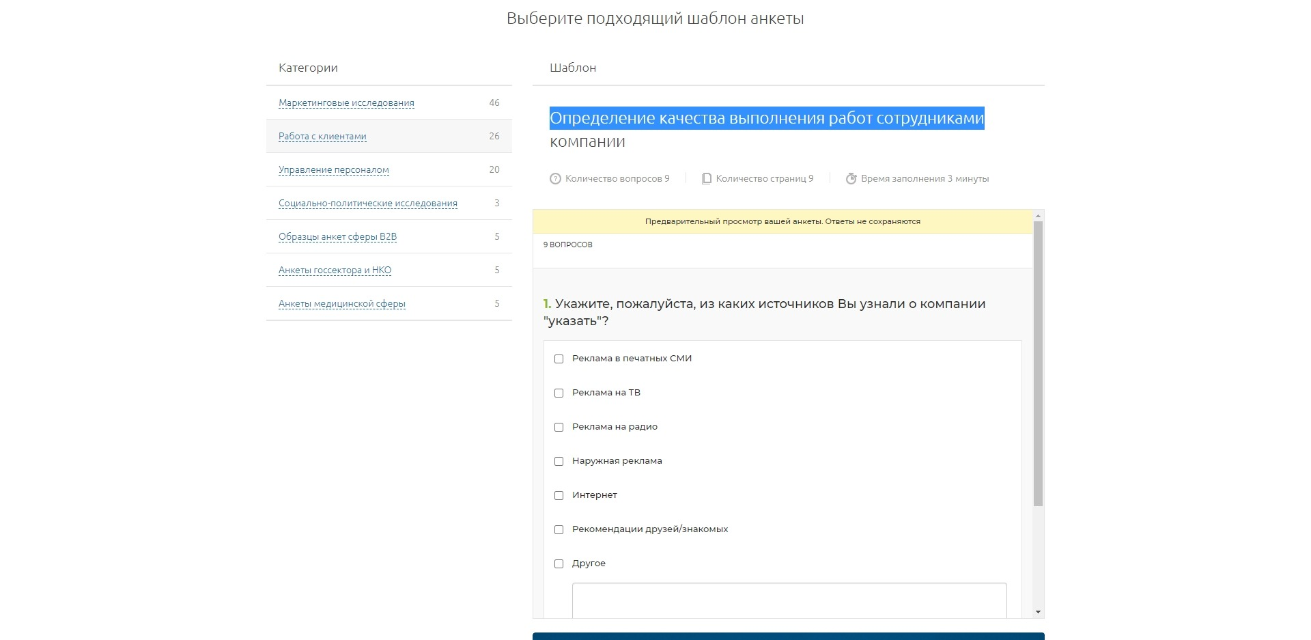Check 'Реклама в печатных СМИ' option
Screen dimensions: 1311x640
pos(559,359)
